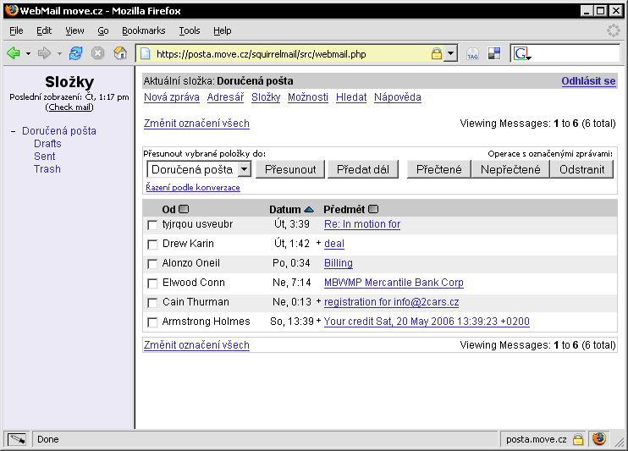628x451 pixels.
Task: Collapse the Doručená pošta folder tree
Action: click(14, 131)
